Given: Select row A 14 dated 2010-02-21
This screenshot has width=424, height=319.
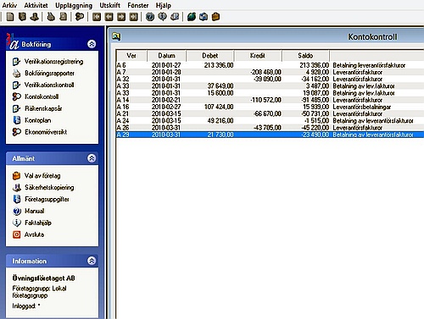Looking at the screenshot, I should pyautogui.click(x=270, y=100).
